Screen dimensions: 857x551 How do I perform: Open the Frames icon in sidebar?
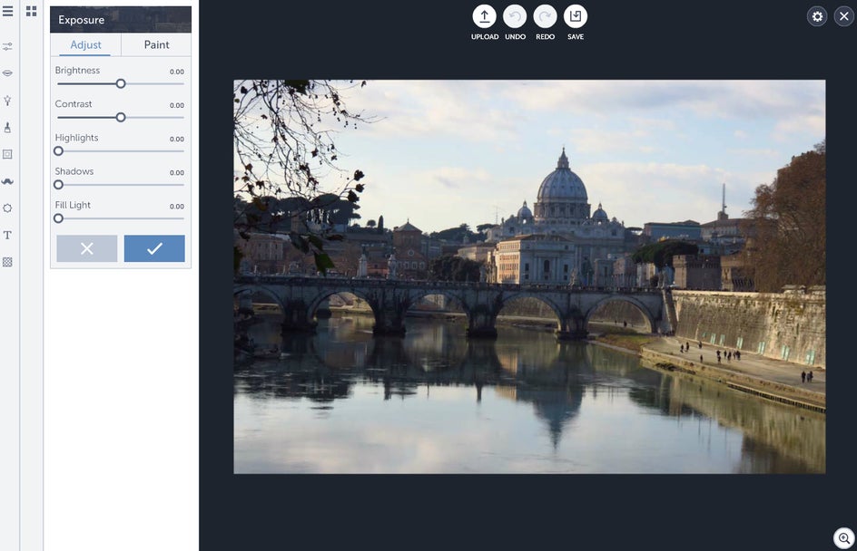[7, 154]
